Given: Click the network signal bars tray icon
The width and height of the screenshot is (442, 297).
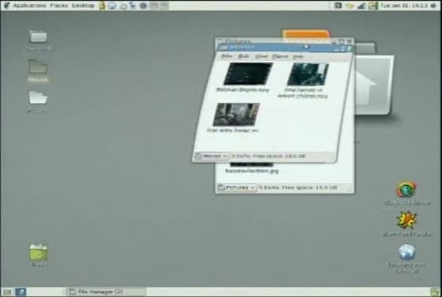Looking at the screenshot, I should 361,6.
